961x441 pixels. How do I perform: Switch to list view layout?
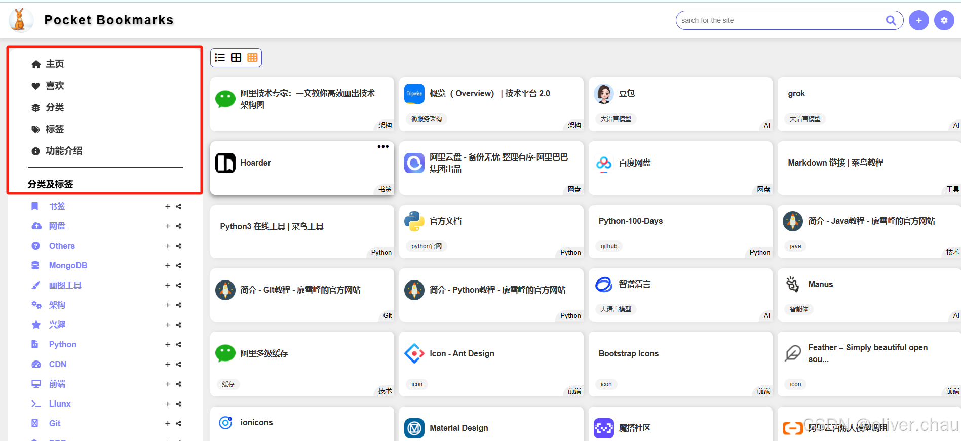[220, 58]
